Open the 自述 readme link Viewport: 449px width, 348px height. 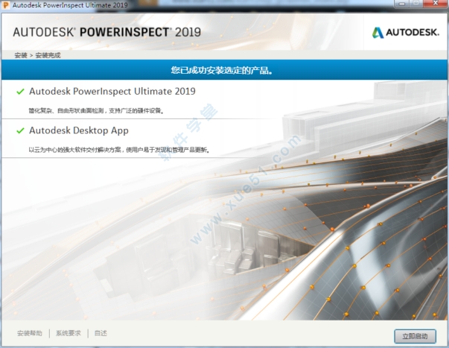point(101,333)
